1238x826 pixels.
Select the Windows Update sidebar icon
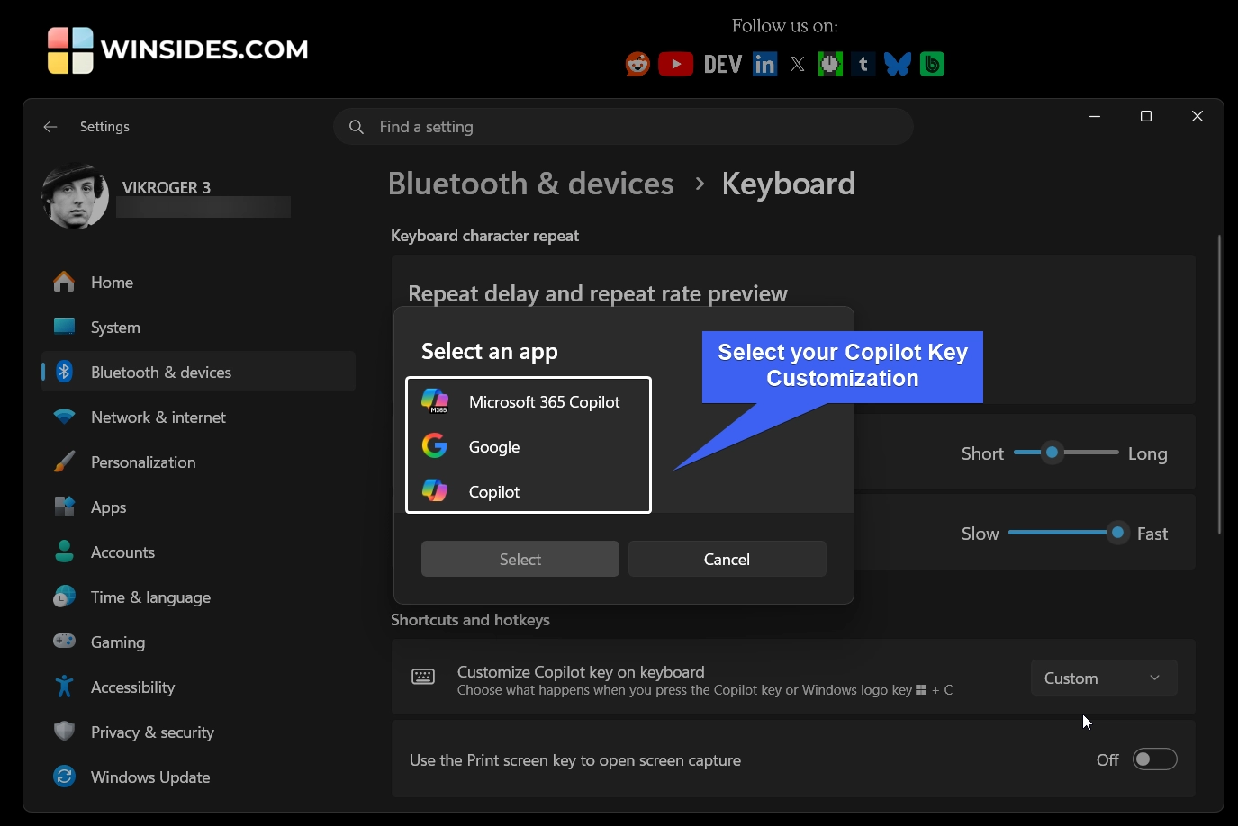64,777
